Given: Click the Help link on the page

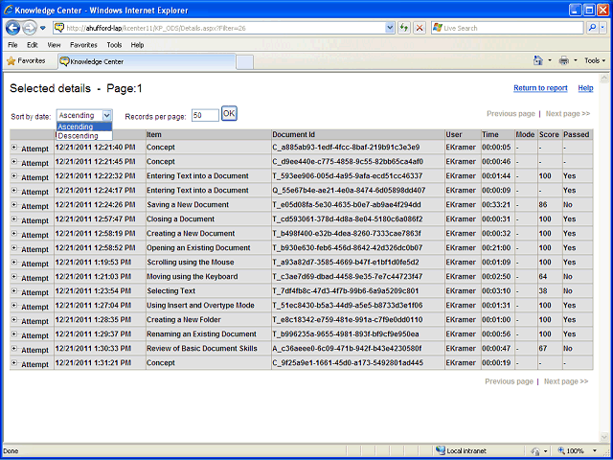Looking at the screenshot, I should coord(585,88).
